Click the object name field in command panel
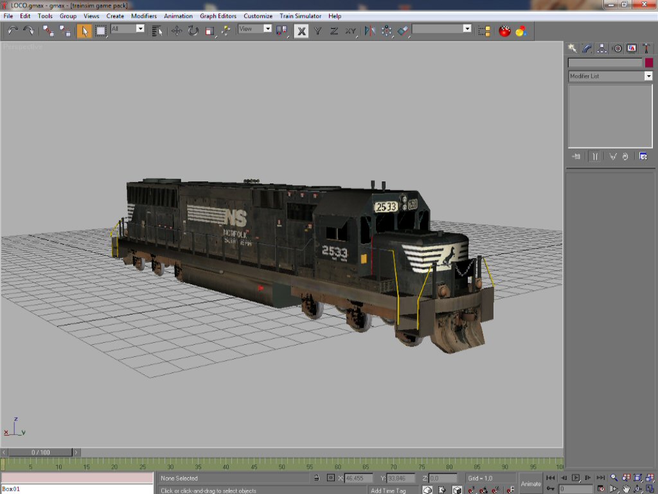This screenshot has height=494, width=658. point(605,62)
